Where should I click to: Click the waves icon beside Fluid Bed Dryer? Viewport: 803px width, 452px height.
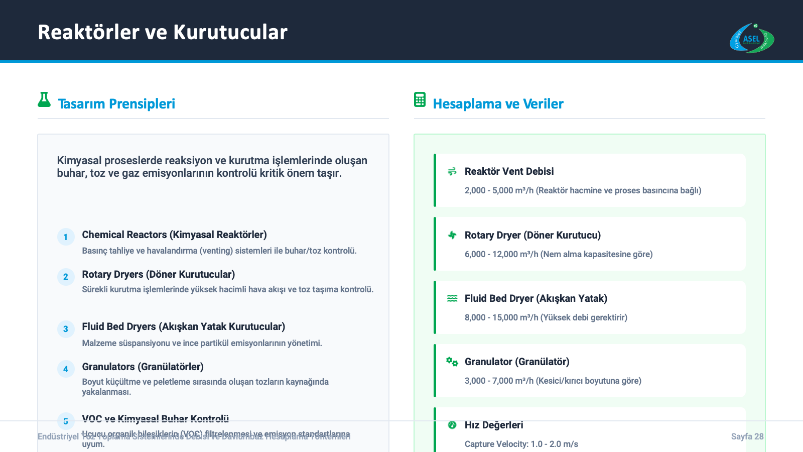(x=452, y=298)
